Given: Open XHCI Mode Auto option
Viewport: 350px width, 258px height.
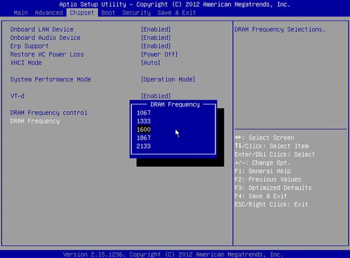Looking at the screenshot, I should coord(150,62).
